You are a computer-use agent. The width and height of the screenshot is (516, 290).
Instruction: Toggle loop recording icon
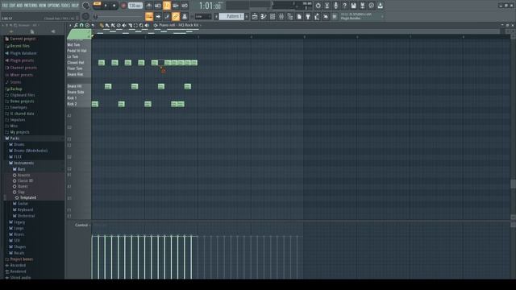click(x=185, y=6)
